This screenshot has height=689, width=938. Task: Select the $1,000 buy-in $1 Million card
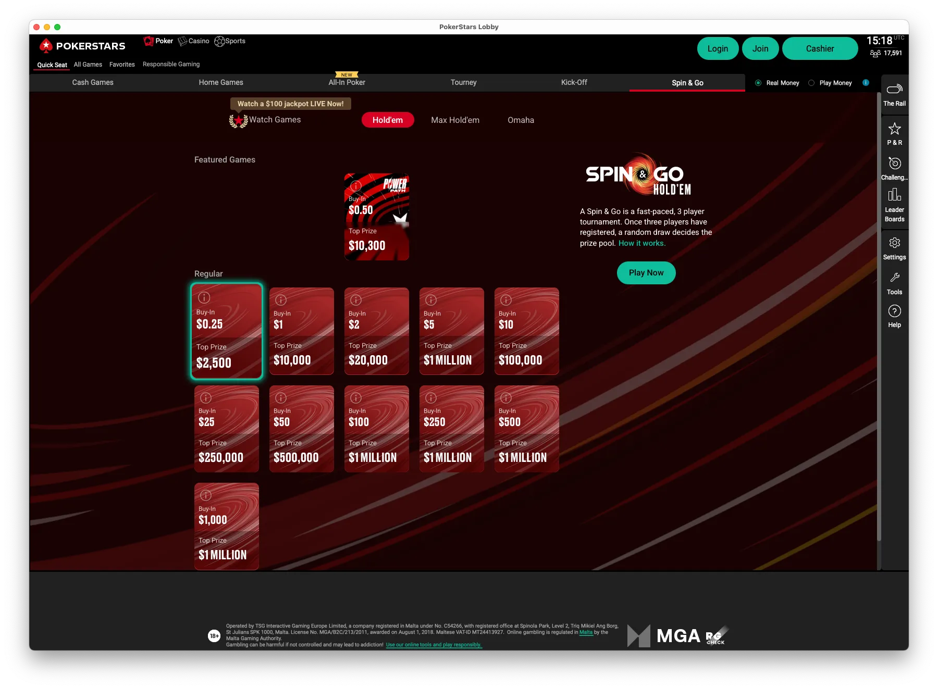[227, 526]
